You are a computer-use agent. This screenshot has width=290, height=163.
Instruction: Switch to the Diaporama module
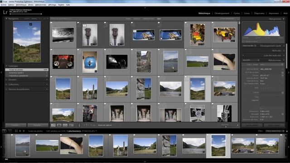coord(259,13)
